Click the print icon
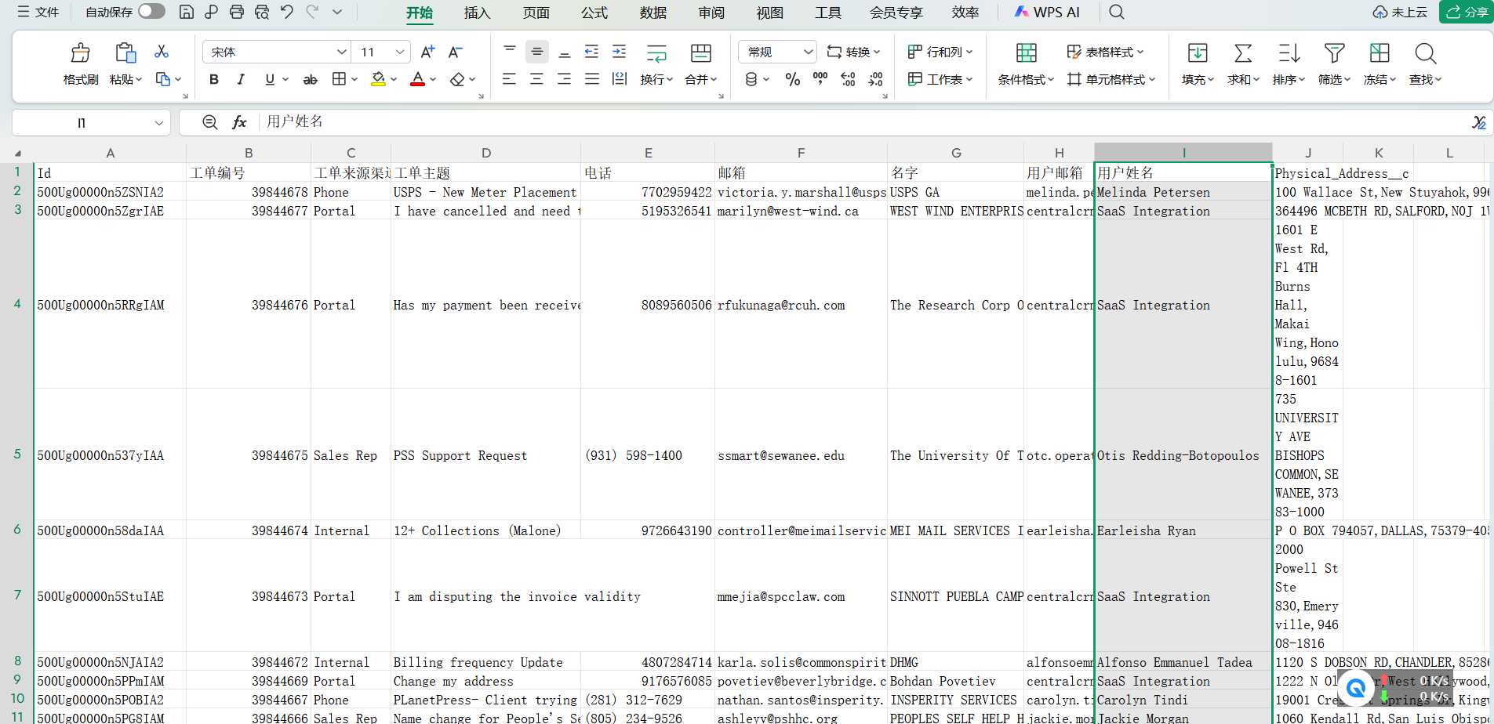This screenshot has height=724, width=1494. (x=237, y=12)
